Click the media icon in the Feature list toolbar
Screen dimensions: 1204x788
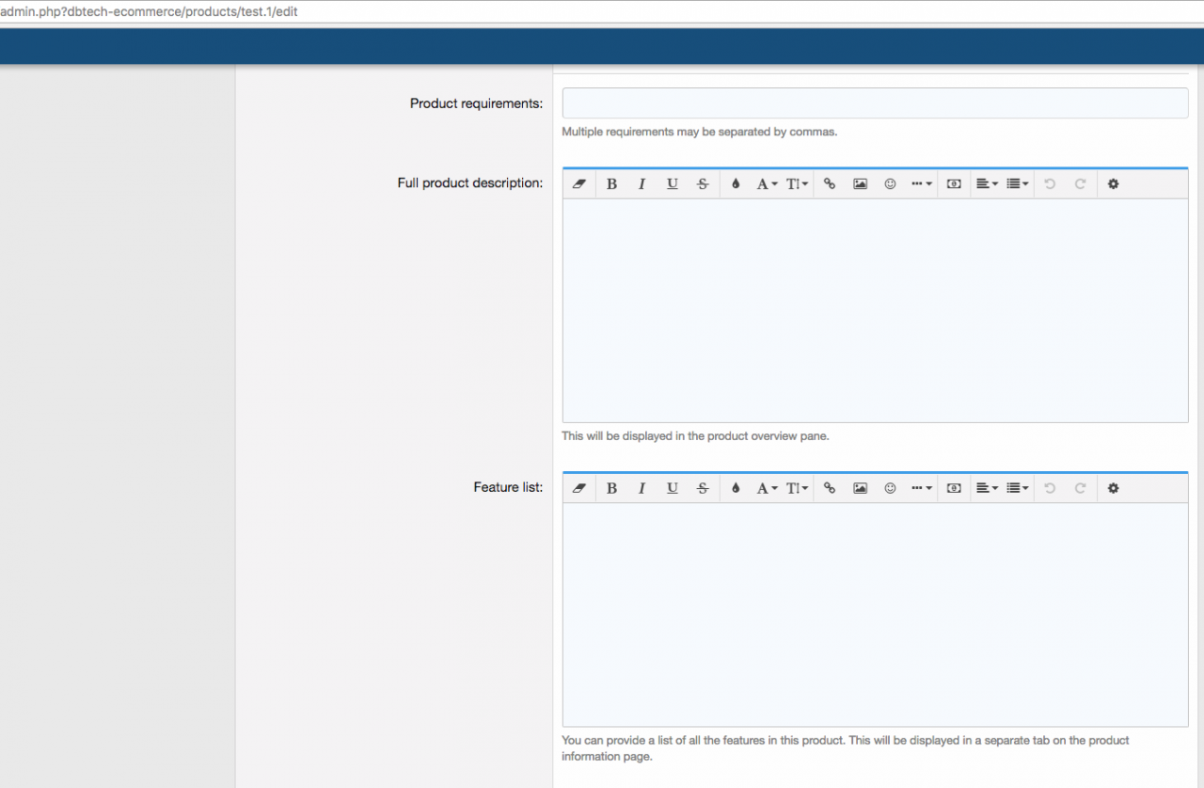tap(954, 488)
